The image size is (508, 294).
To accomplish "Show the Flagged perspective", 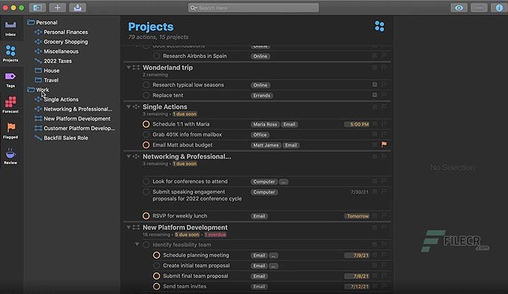I will click(x=10, y=131).
